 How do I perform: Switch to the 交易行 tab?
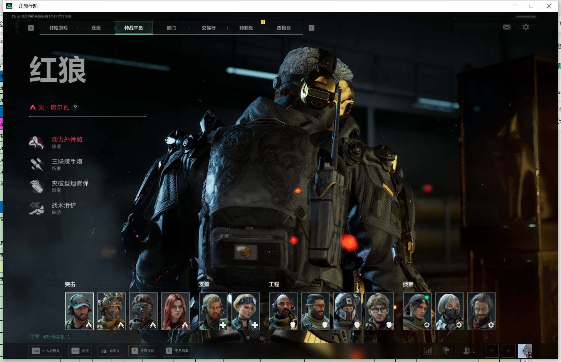[209, 28]
